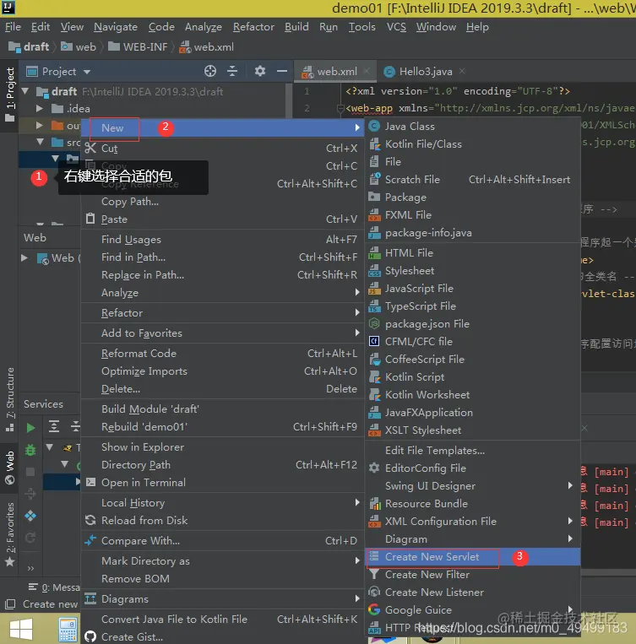Open Local History submenu
The height and width of the screenshot is (644, 636).
click(x=223, y=503)
